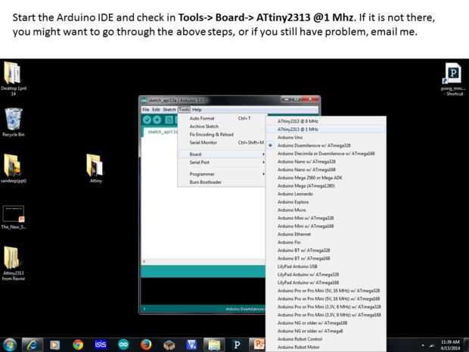
Task: Close the open Tools menu
Action: [184, 110]
